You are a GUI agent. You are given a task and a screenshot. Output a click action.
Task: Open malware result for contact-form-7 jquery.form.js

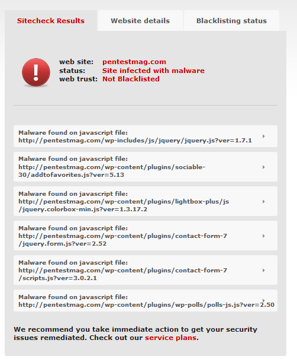coord(146,236)
